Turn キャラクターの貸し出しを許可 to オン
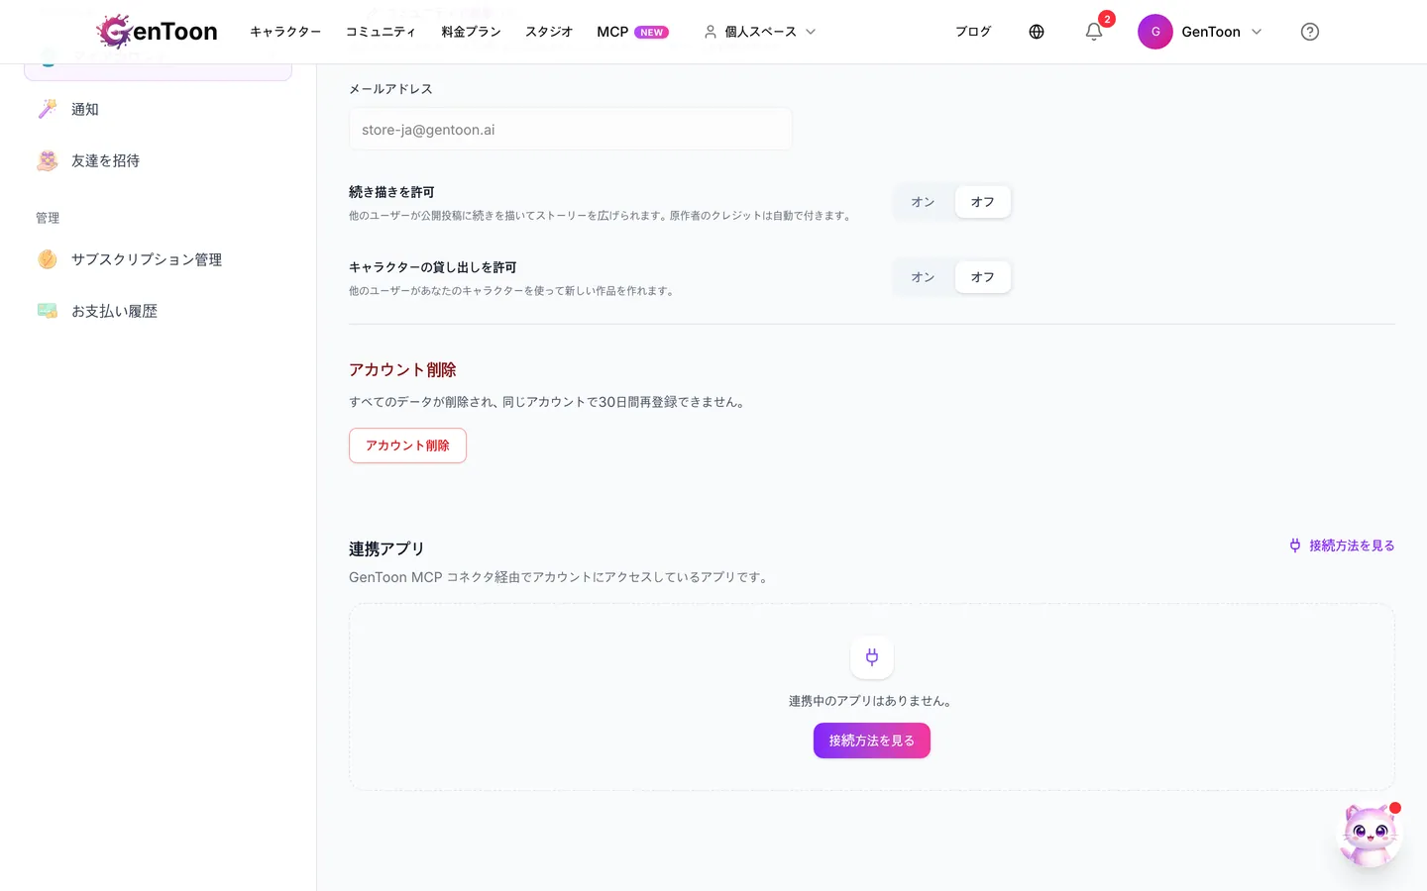 pos(924,277)
